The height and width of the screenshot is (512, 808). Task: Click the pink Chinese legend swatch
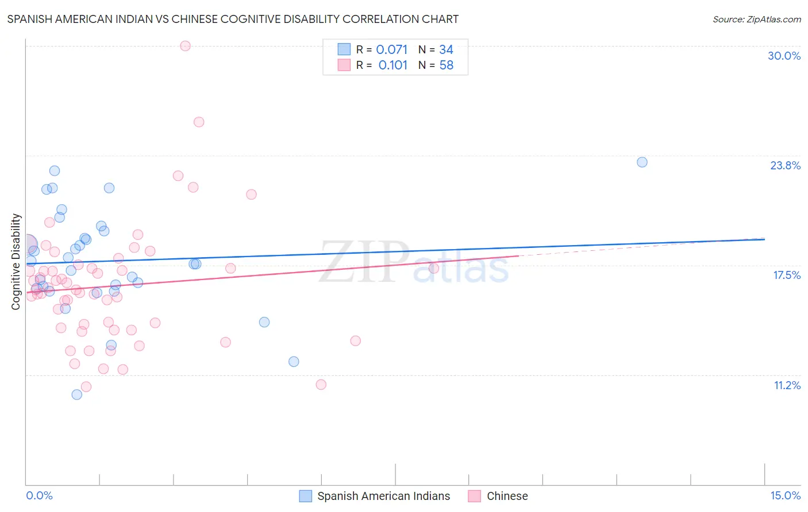(x=474, y=496)
